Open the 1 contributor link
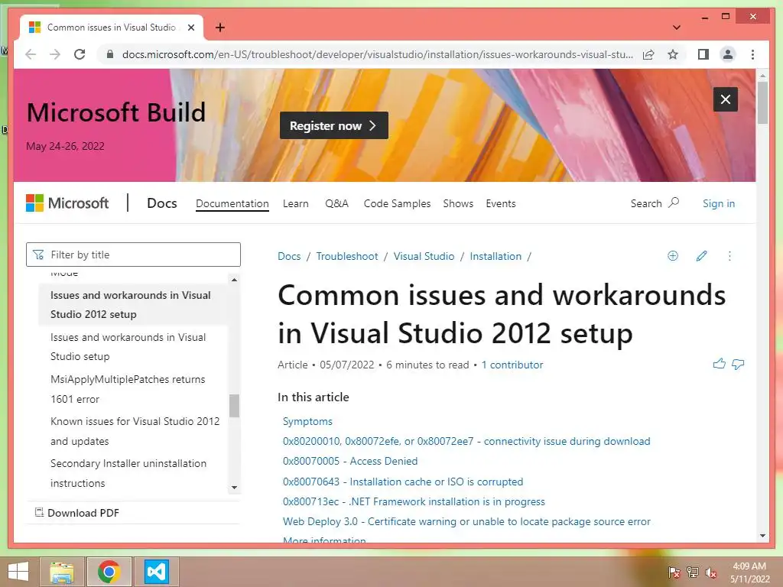The image size is (783, 587). pyautogui.click(x=512, y=365)
